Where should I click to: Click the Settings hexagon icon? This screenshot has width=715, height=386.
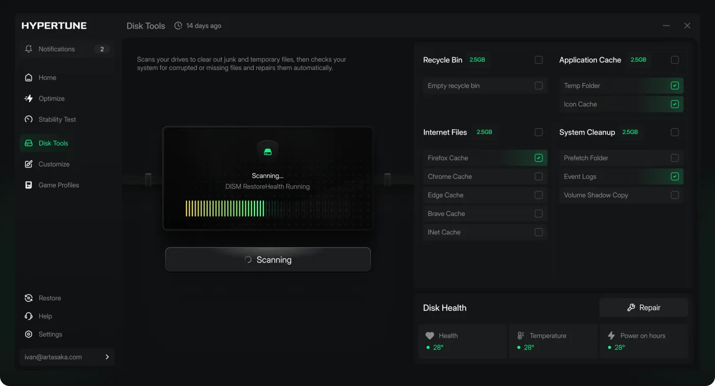tap(29, 334)
